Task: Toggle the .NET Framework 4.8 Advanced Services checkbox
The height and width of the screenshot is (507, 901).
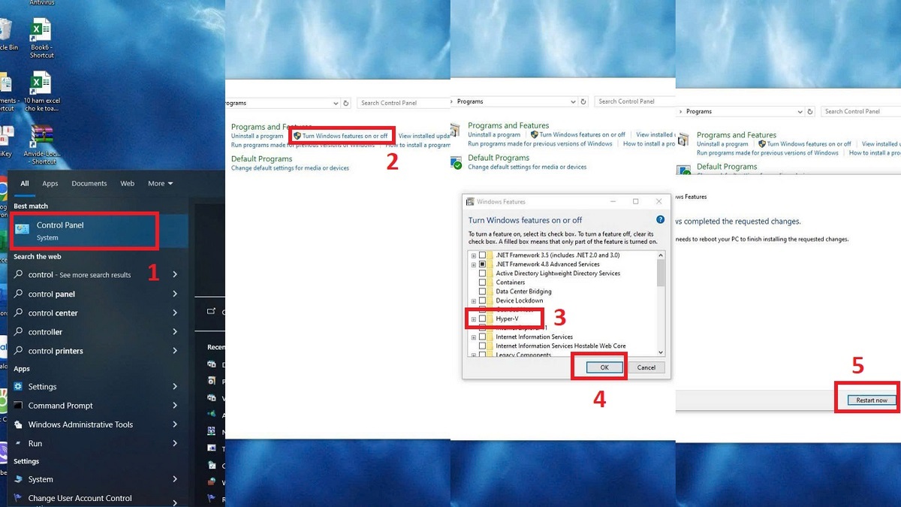Action: coord(483,264)
